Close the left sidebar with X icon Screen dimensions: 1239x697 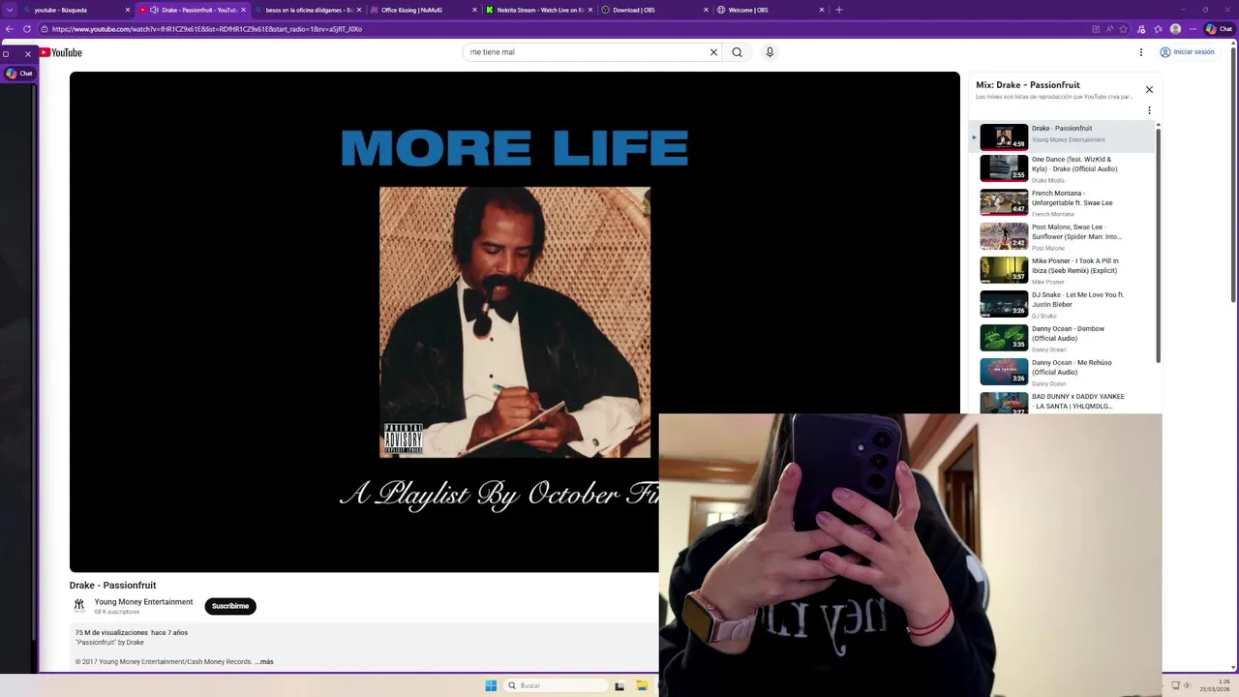[x=28, y=54]
